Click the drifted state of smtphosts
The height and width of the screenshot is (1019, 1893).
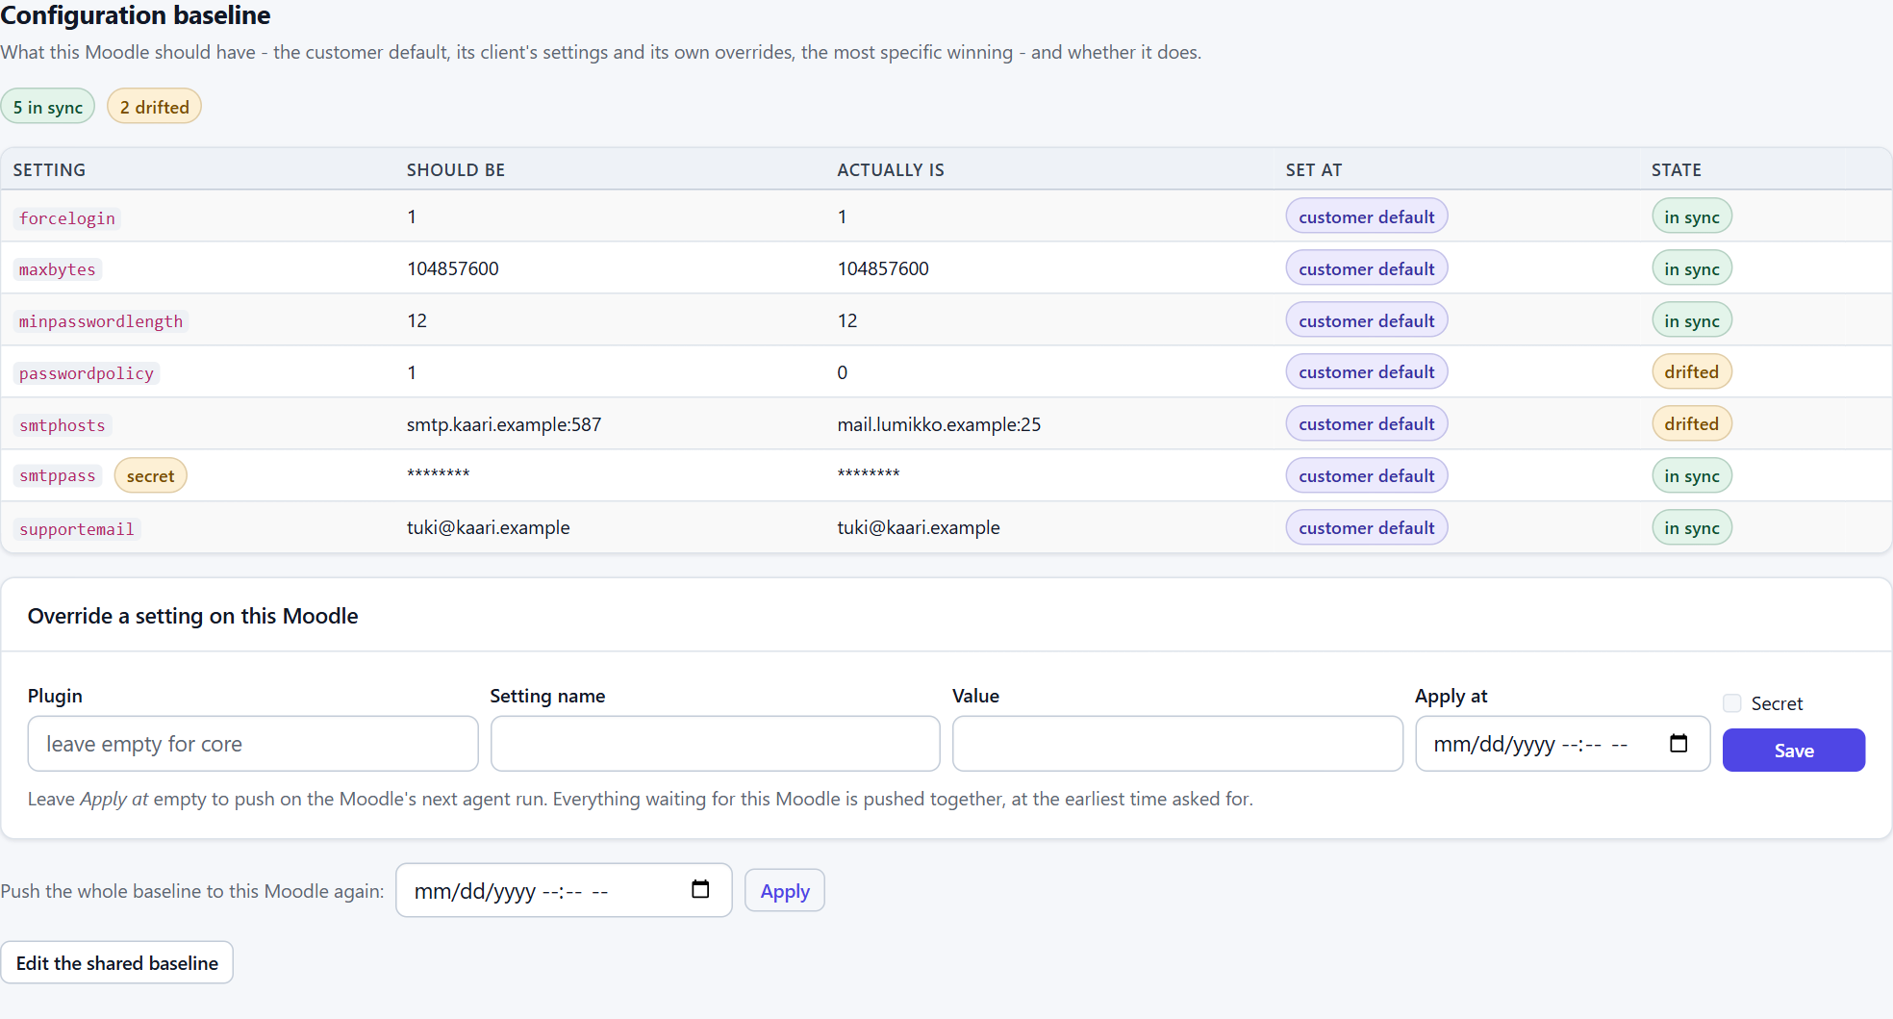click(1692, 424)
